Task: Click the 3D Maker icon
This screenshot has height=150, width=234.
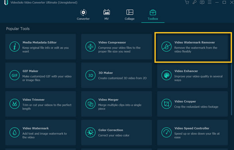Action: [x=91, y=75]
